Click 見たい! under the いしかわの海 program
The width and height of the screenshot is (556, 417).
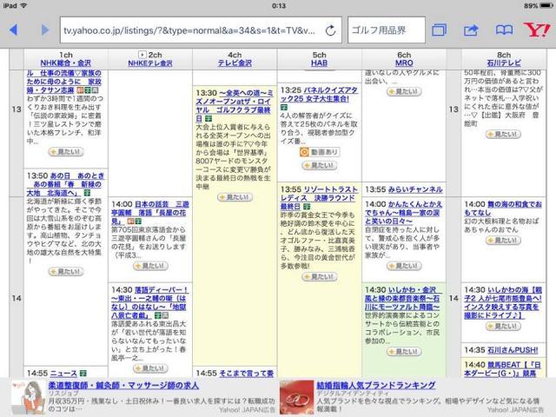(503, 326)
